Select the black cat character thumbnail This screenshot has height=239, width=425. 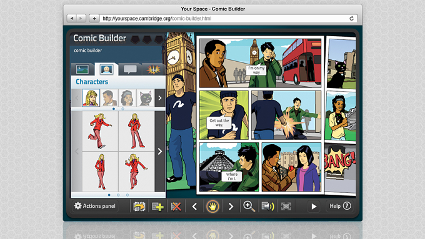point(146,98)
